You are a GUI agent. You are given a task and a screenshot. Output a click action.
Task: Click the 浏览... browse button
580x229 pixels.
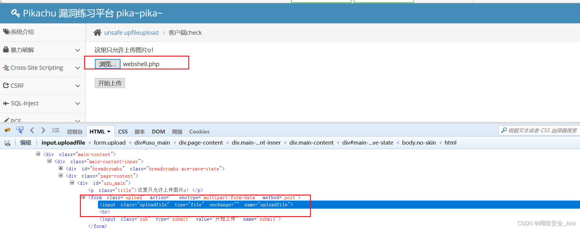pyautogui.click(x=108, y=64)
